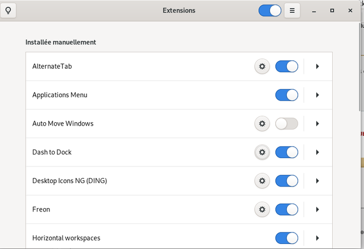
Task: Select the Dash to Dock label
Action: click(52, 152)
